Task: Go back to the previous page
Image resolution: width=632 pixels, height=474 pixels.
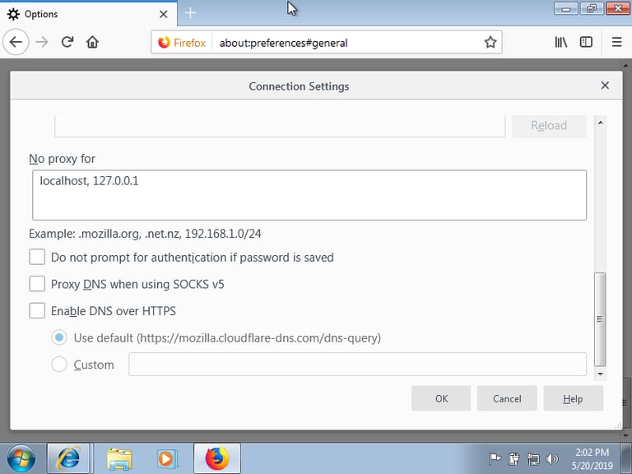Action: click(x=16, y=42)
